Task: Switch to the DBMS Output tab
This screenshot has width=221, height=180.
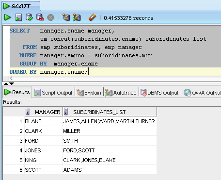Action: click(x=159, y=93)
